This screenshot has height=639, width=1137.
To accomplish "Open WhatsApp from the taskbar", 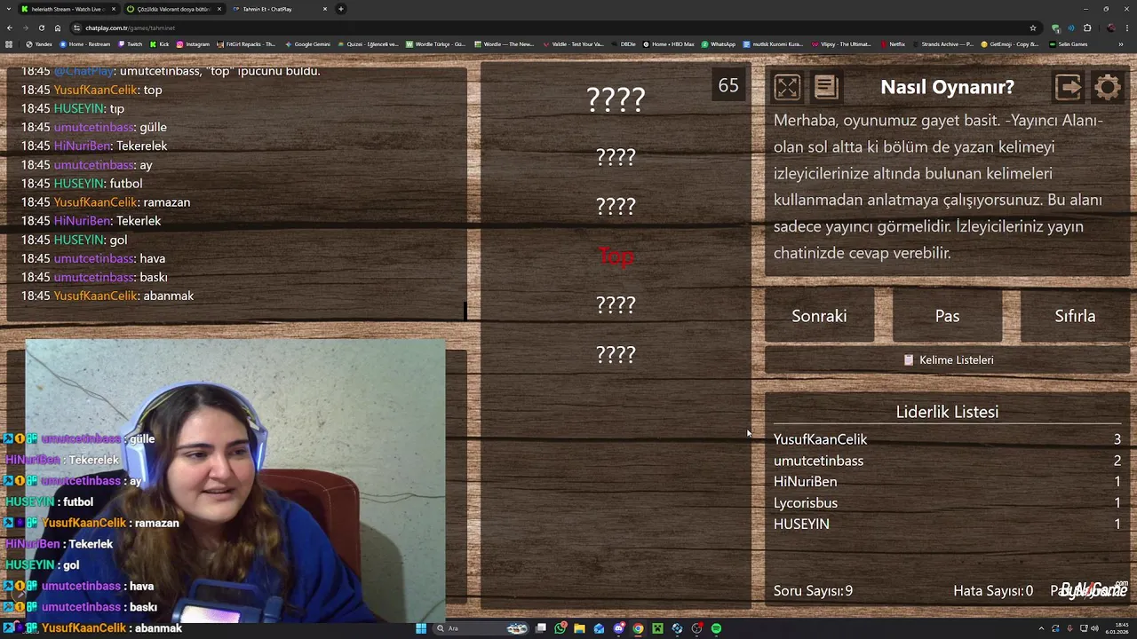I will coord(560,628).
